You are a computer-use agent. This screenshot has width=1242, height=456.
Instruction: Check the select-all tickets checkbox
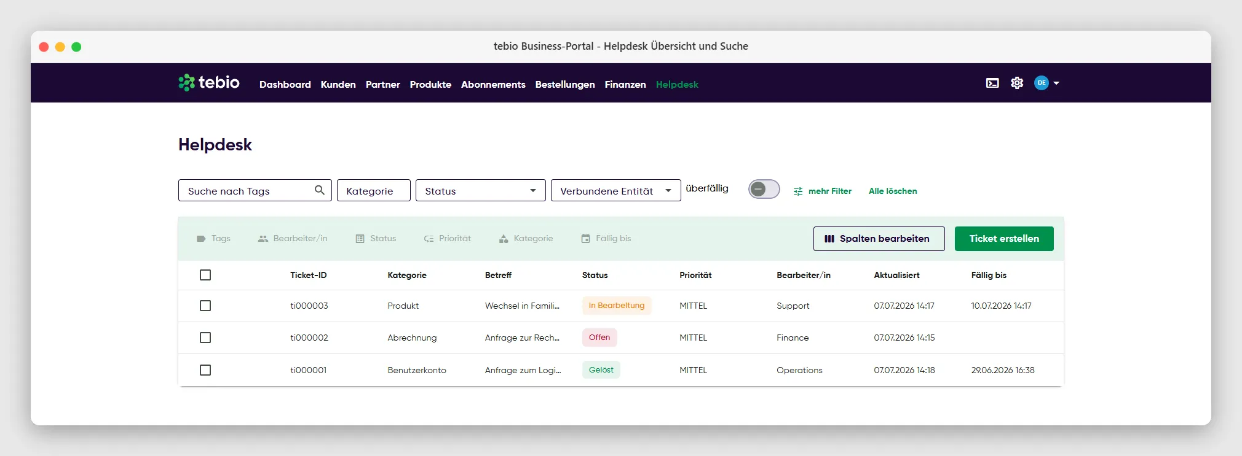click(x=205, y=275)
